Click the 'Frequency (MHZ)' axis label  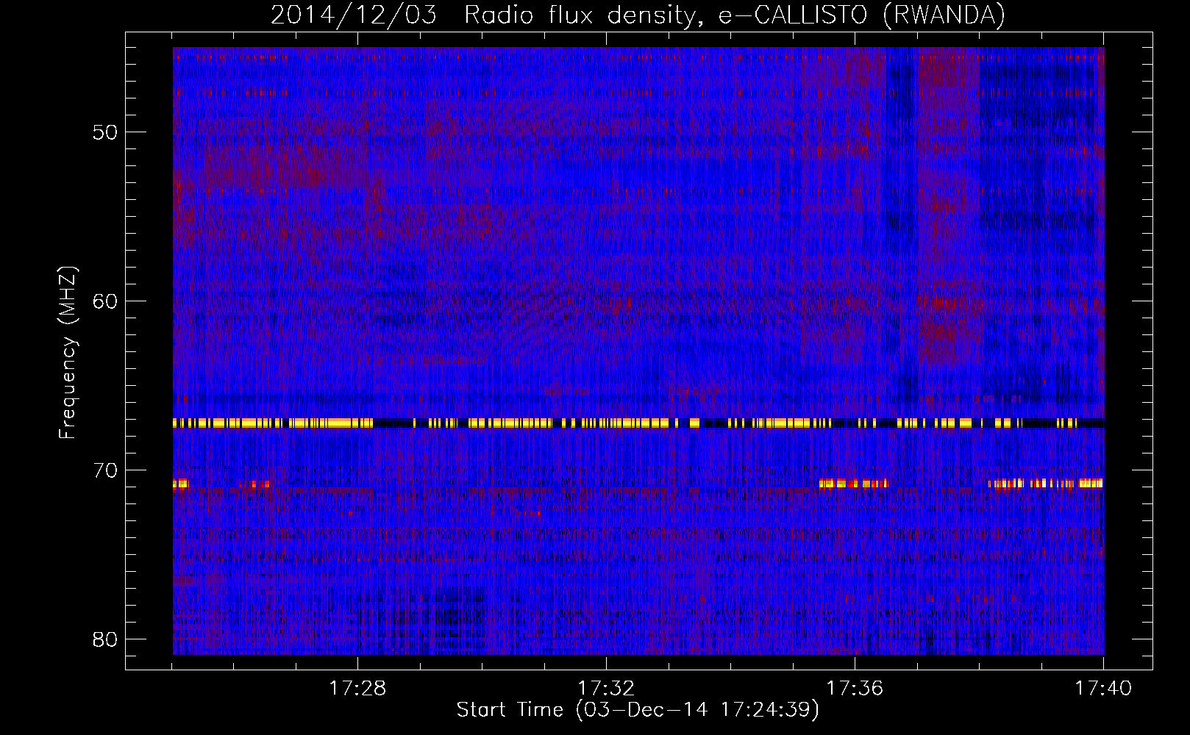pyautogui.click(x=68, y=353)
